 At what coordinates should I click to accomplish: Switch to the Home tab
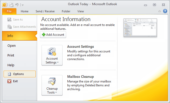(25, 11)
